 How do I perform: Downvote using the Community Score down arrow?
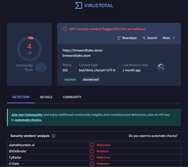click(x=43, y=69)
